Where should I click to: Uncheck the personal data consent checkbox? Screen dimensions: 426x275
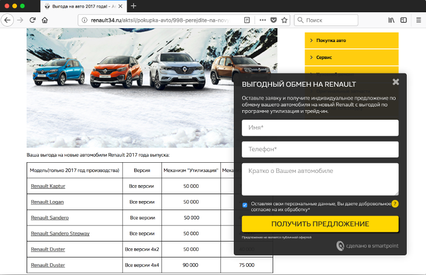(245, 205)
